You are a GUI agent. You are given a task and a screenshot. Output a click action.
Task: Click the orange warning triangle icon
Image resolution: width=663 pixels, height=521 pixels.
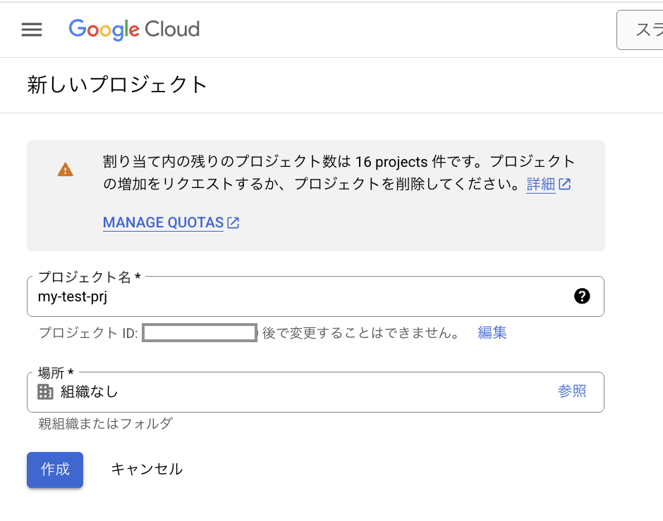(x=66, y=170)
